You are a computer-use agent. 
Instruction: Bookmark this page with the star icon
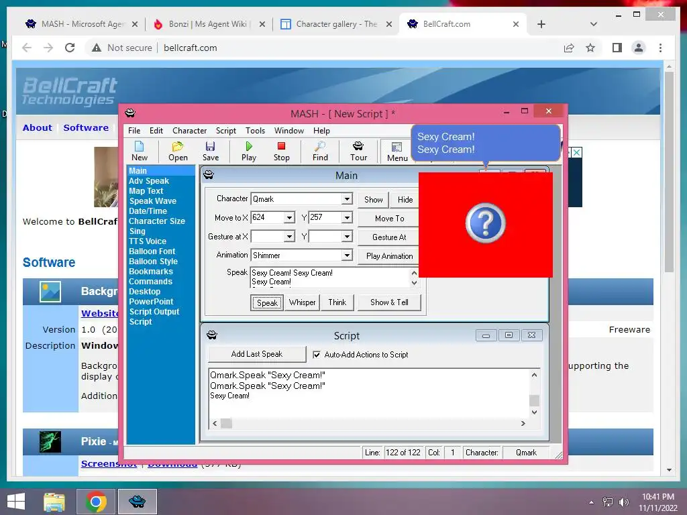click(590, 48)
